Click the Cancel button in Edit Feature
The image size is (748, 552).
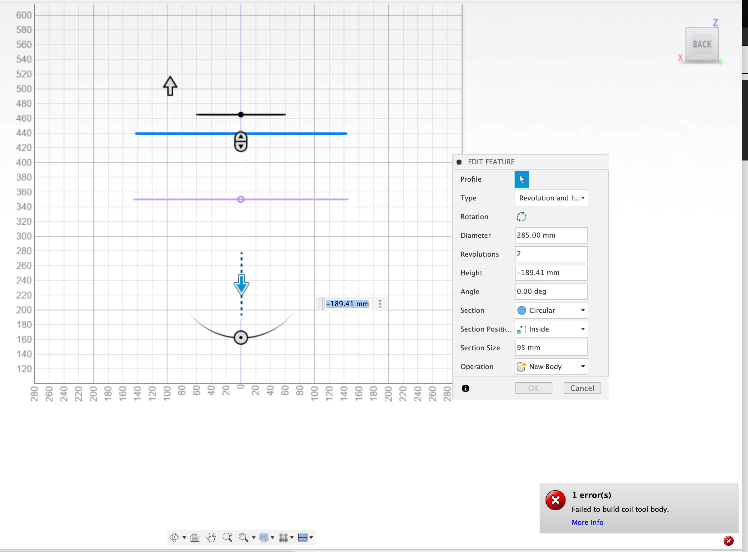coord(582,388)
